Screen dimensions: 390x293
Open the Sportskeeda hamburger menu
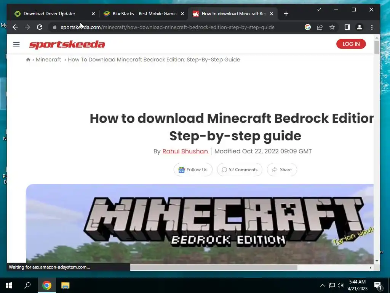[x=16, y=44]
